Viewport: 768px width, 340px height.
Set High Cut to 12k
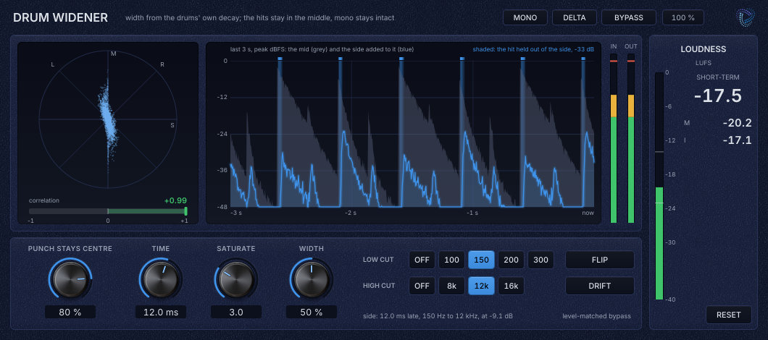[482, 286]
